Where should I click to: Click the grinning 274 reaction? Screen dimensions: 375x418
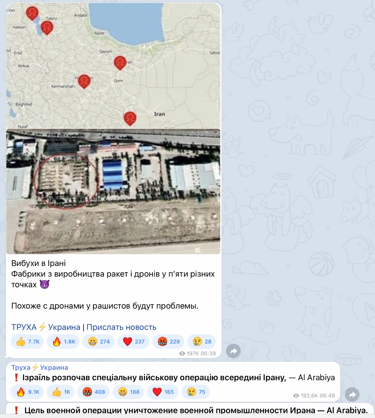click(99, 341)
